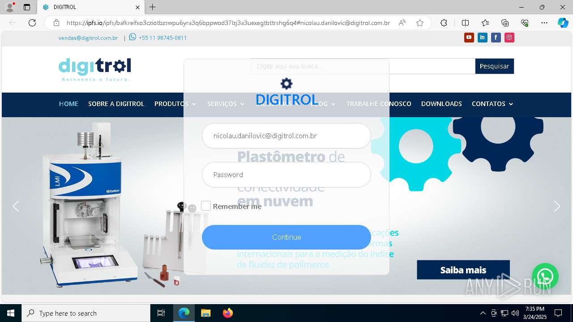The image size is (573, 322).
Task: Open TRABALHE CONOSCO page
Action: coord(379,104)
